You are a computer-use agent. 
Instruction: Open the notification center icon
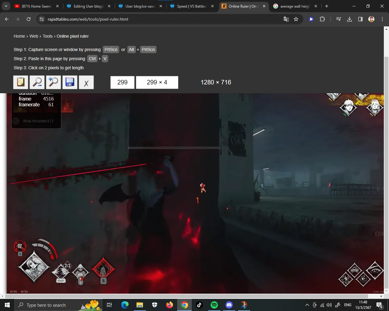pyautogui.click(x=380, y=305)
